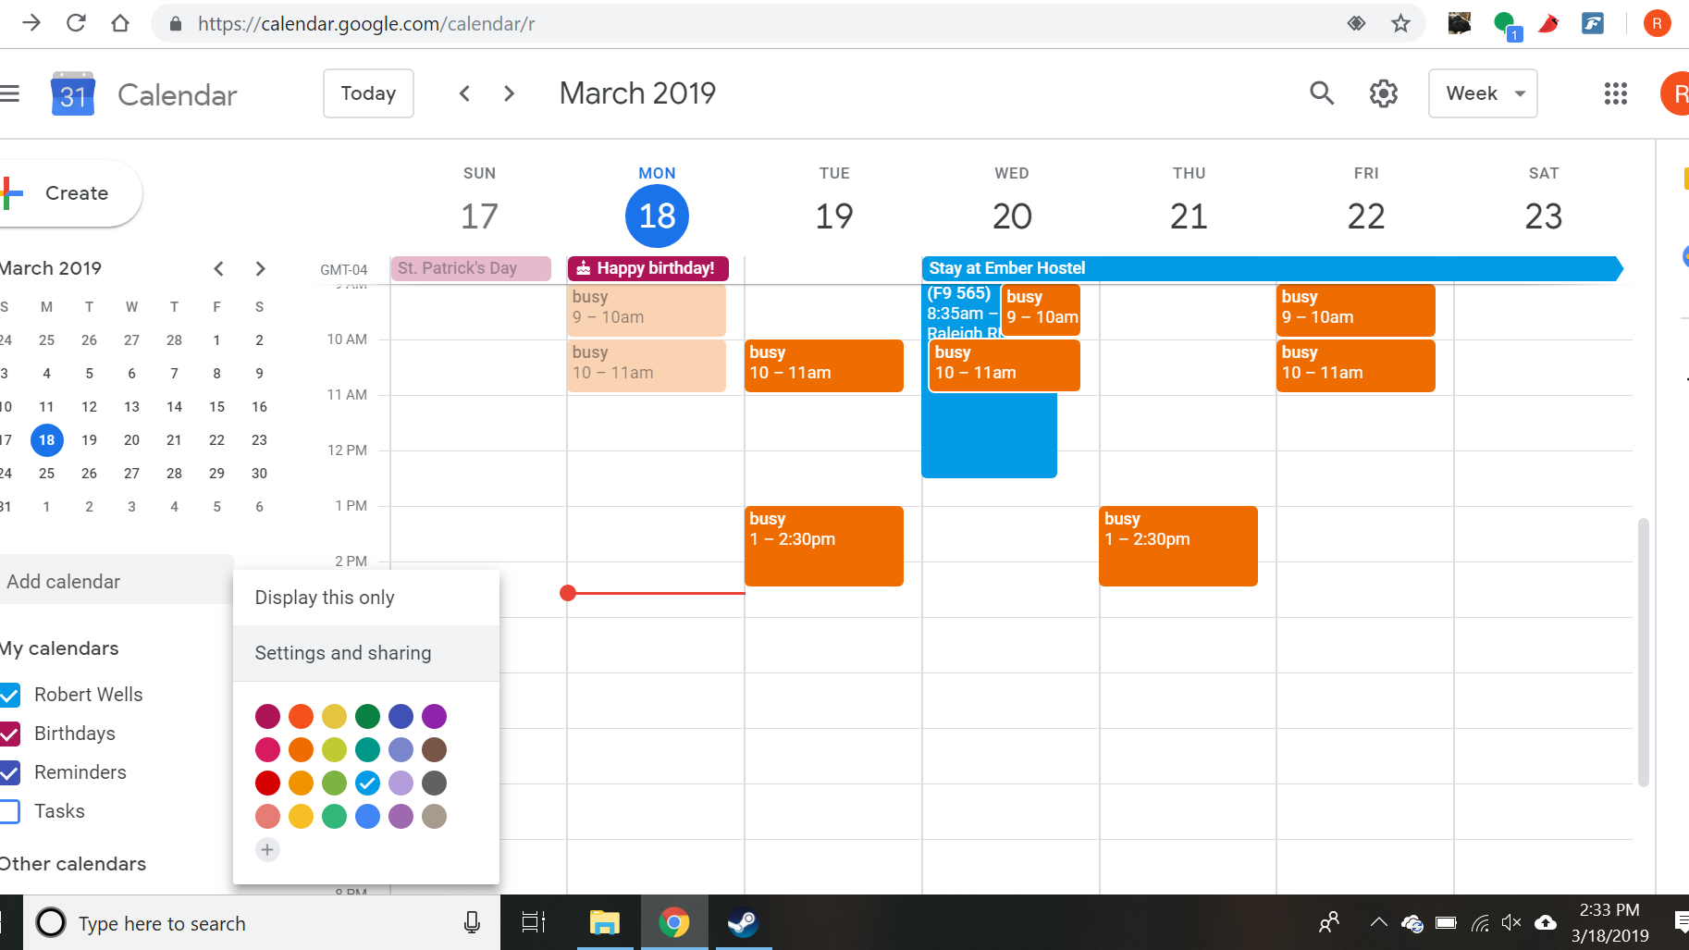The image size is (1689, 950).
Task: Click the taskbar clock and date
Action: [1609, 922]
